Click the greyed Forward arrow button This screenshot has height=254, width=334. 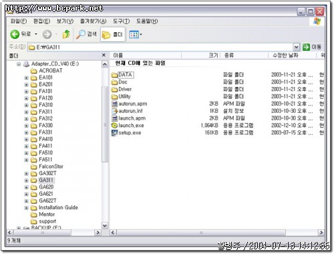(47, 34)
